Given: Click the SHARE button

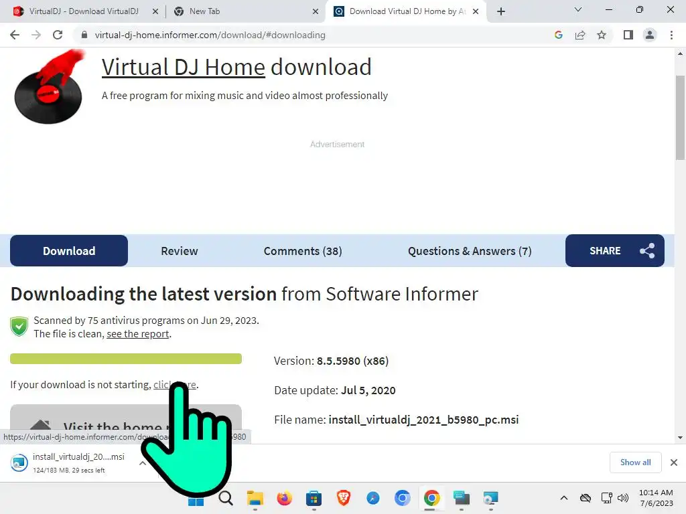Looking at the screenshot, I should coord(615,251).
